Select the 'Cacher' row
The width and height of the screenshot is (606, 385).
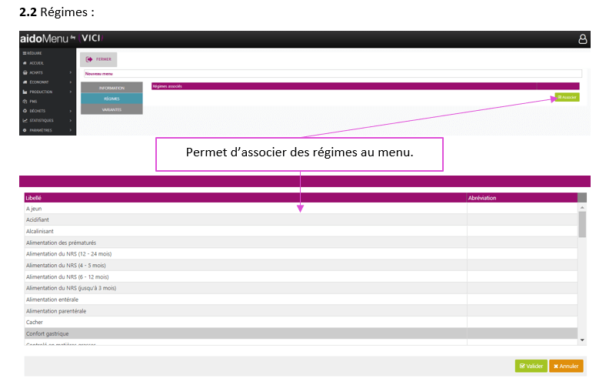pos(301,322)
